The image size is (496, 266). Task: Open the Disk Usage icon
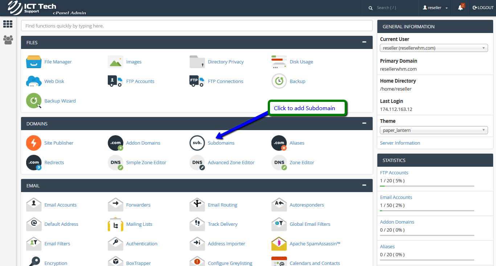tap(279, 62)
